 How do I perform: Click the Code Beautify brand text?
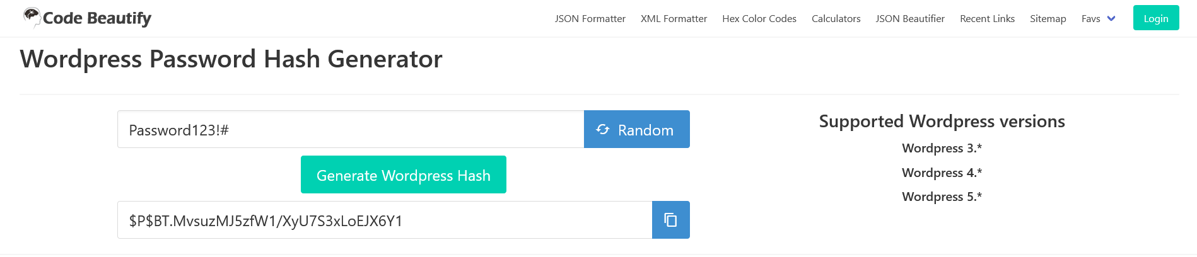(97, 18)
